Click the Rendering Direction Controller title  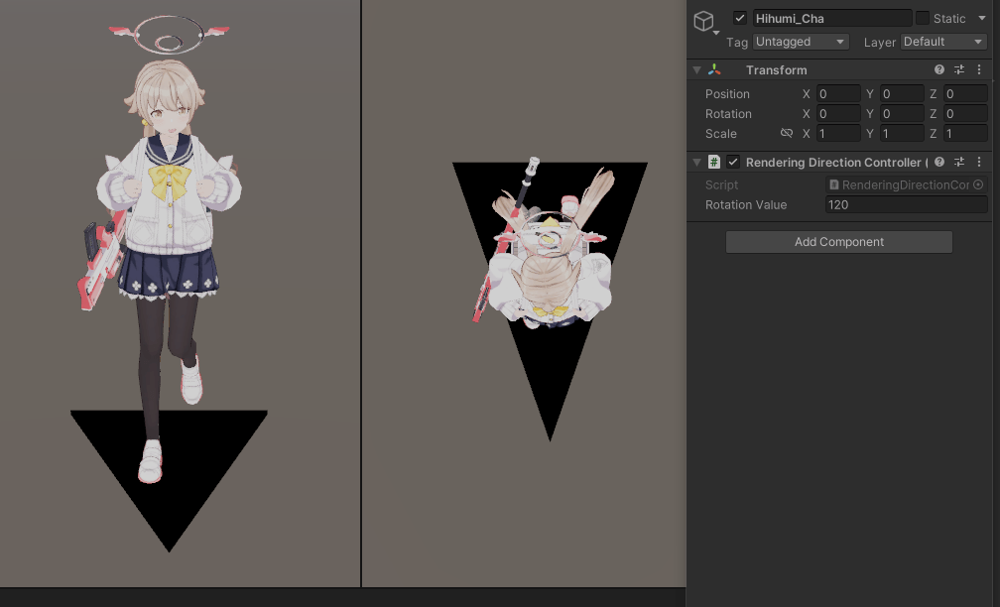(x=836, y=162)
